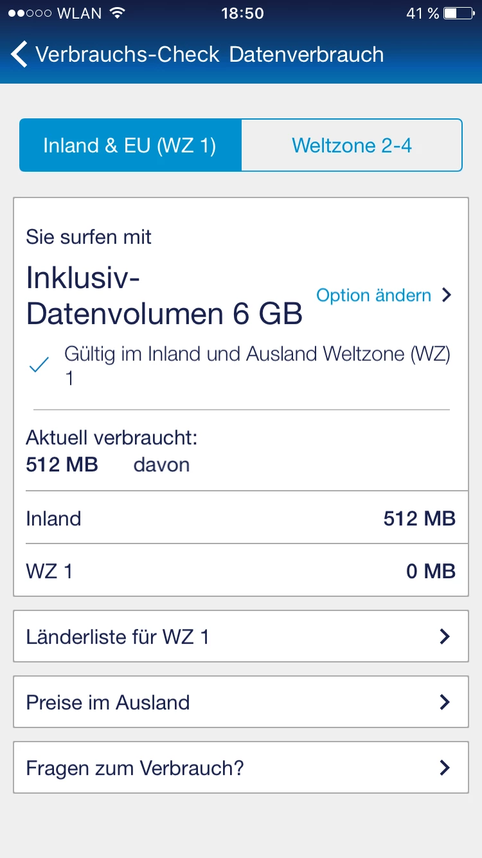Open Fragen zum Verbrauch?
The image size is (482, 858).
click(x=241, y=768)
